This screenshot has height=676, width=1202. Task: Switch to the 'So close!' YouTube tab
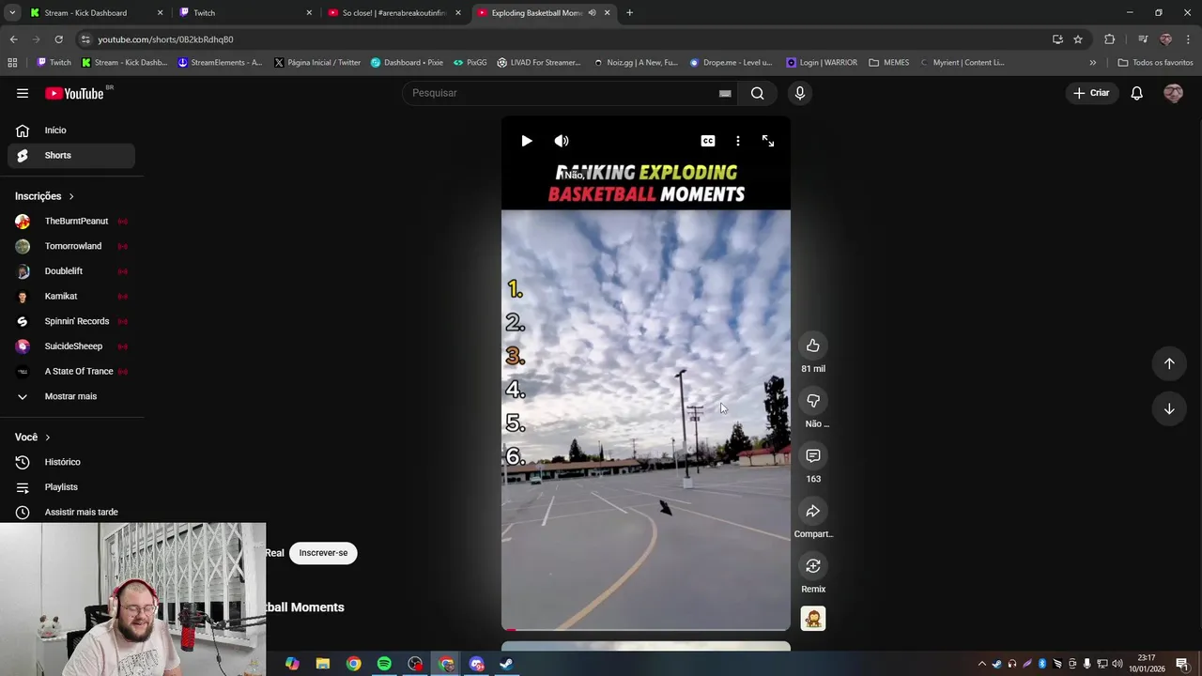[393, 13]
